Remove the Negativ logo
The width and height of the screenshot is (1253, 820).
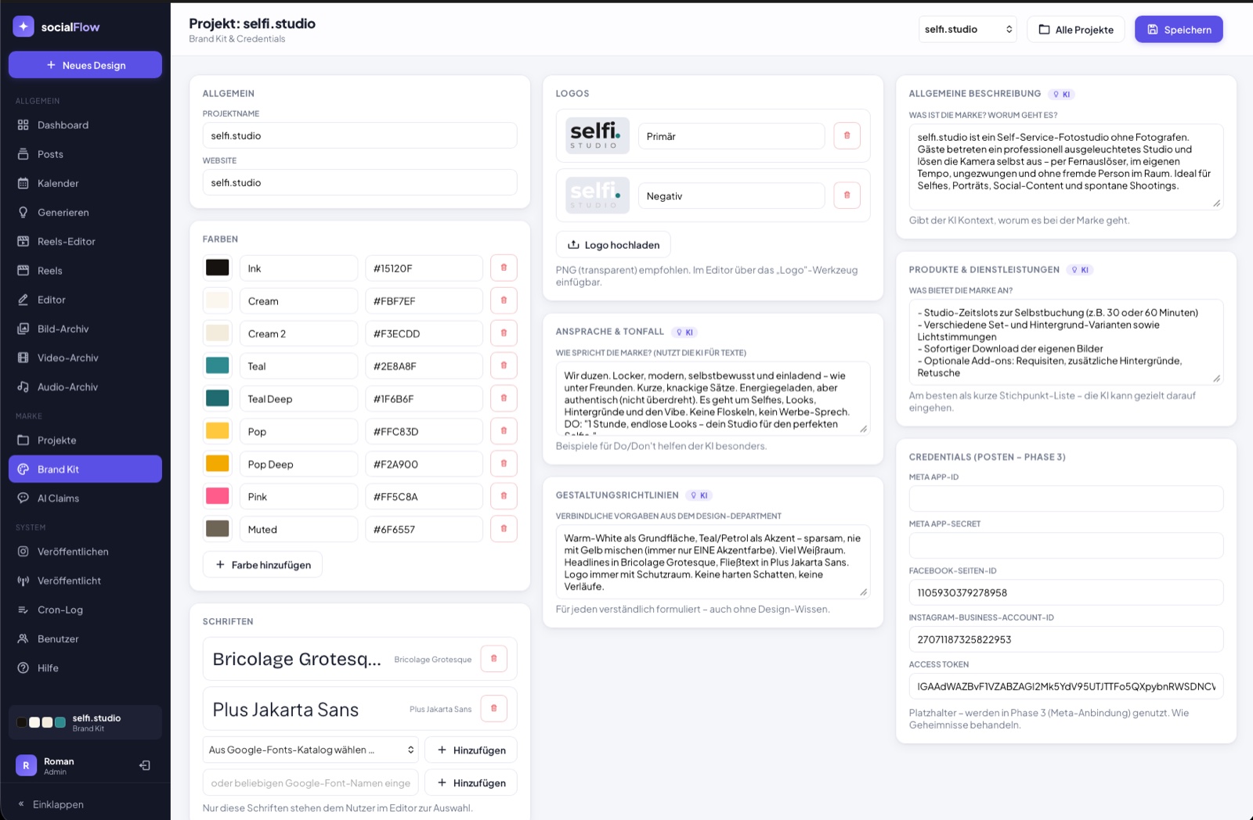[x=847, y=195]
